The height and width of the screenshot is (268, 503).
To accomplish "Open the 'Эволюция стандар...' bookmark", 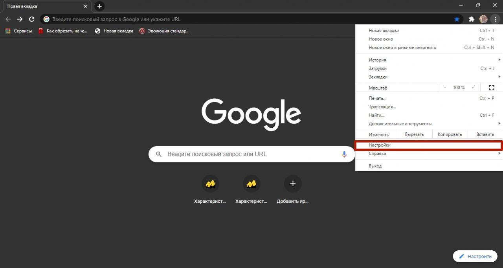I will 164,31.
